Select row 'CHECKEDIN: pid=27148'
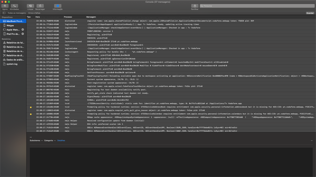The height and width of the screenshot is (177, 316). (x=171, y=45)
